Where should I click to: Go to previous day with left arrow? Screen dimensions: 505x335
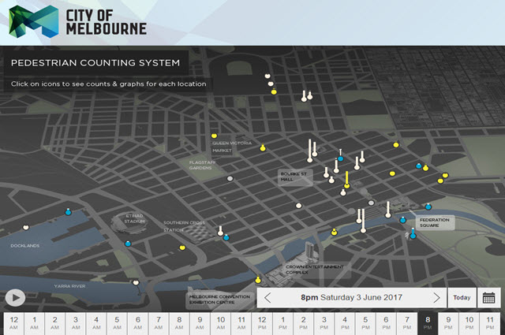click(x=267, y=297)
